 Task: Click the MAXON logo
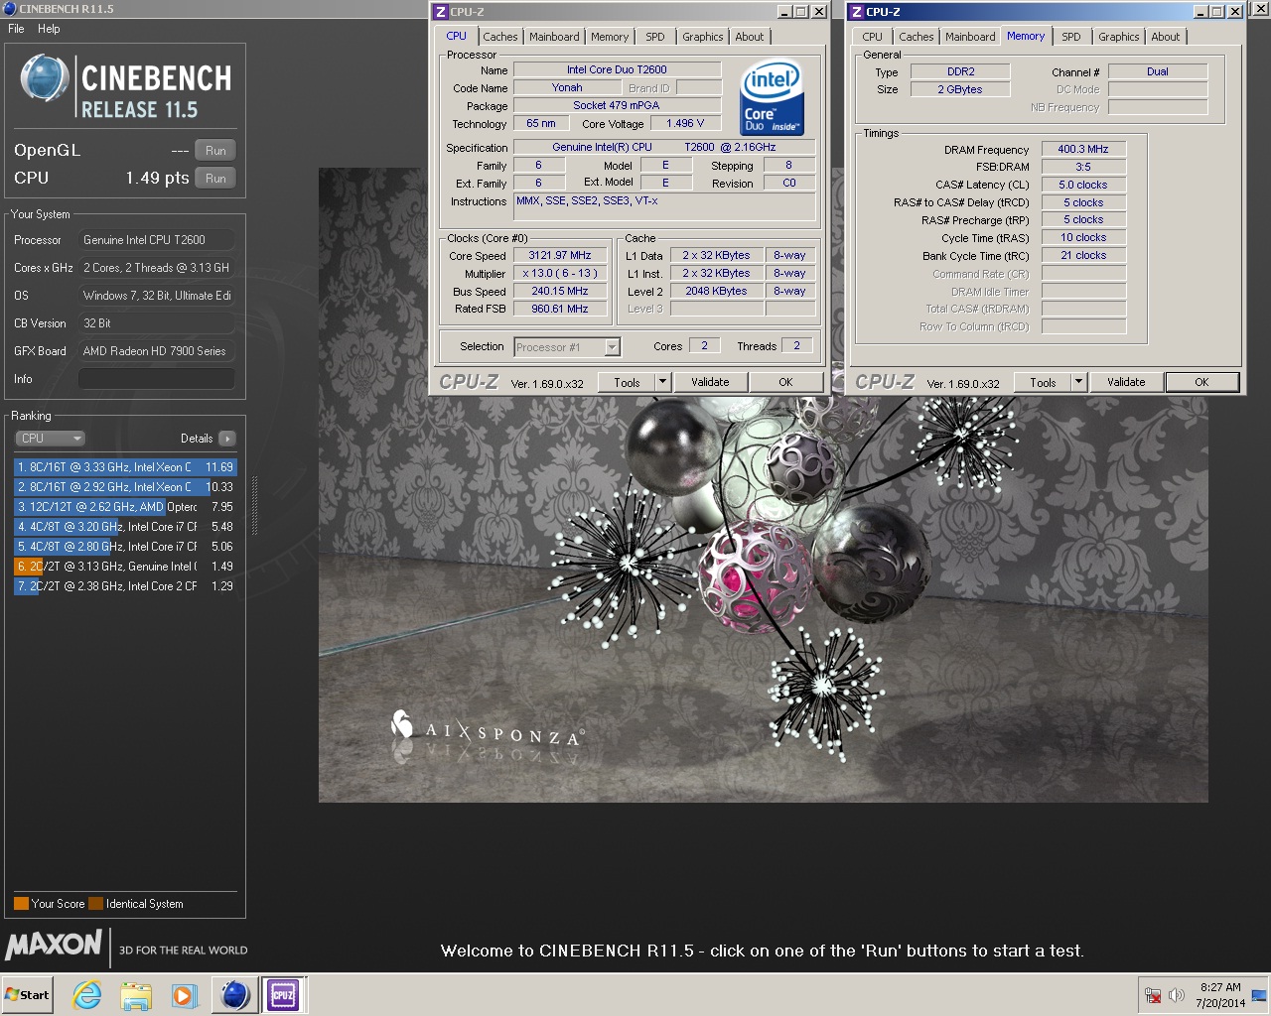tap(54, 945)
